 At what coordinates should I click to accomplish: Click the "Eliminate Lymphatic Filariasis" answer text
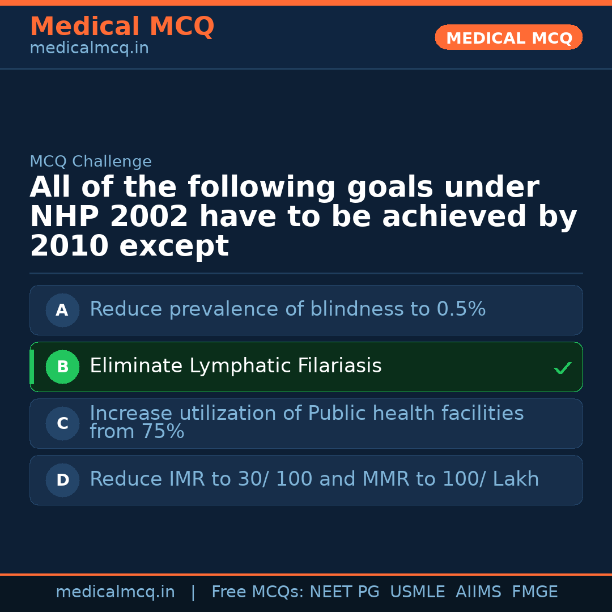[x=235, y=366]
